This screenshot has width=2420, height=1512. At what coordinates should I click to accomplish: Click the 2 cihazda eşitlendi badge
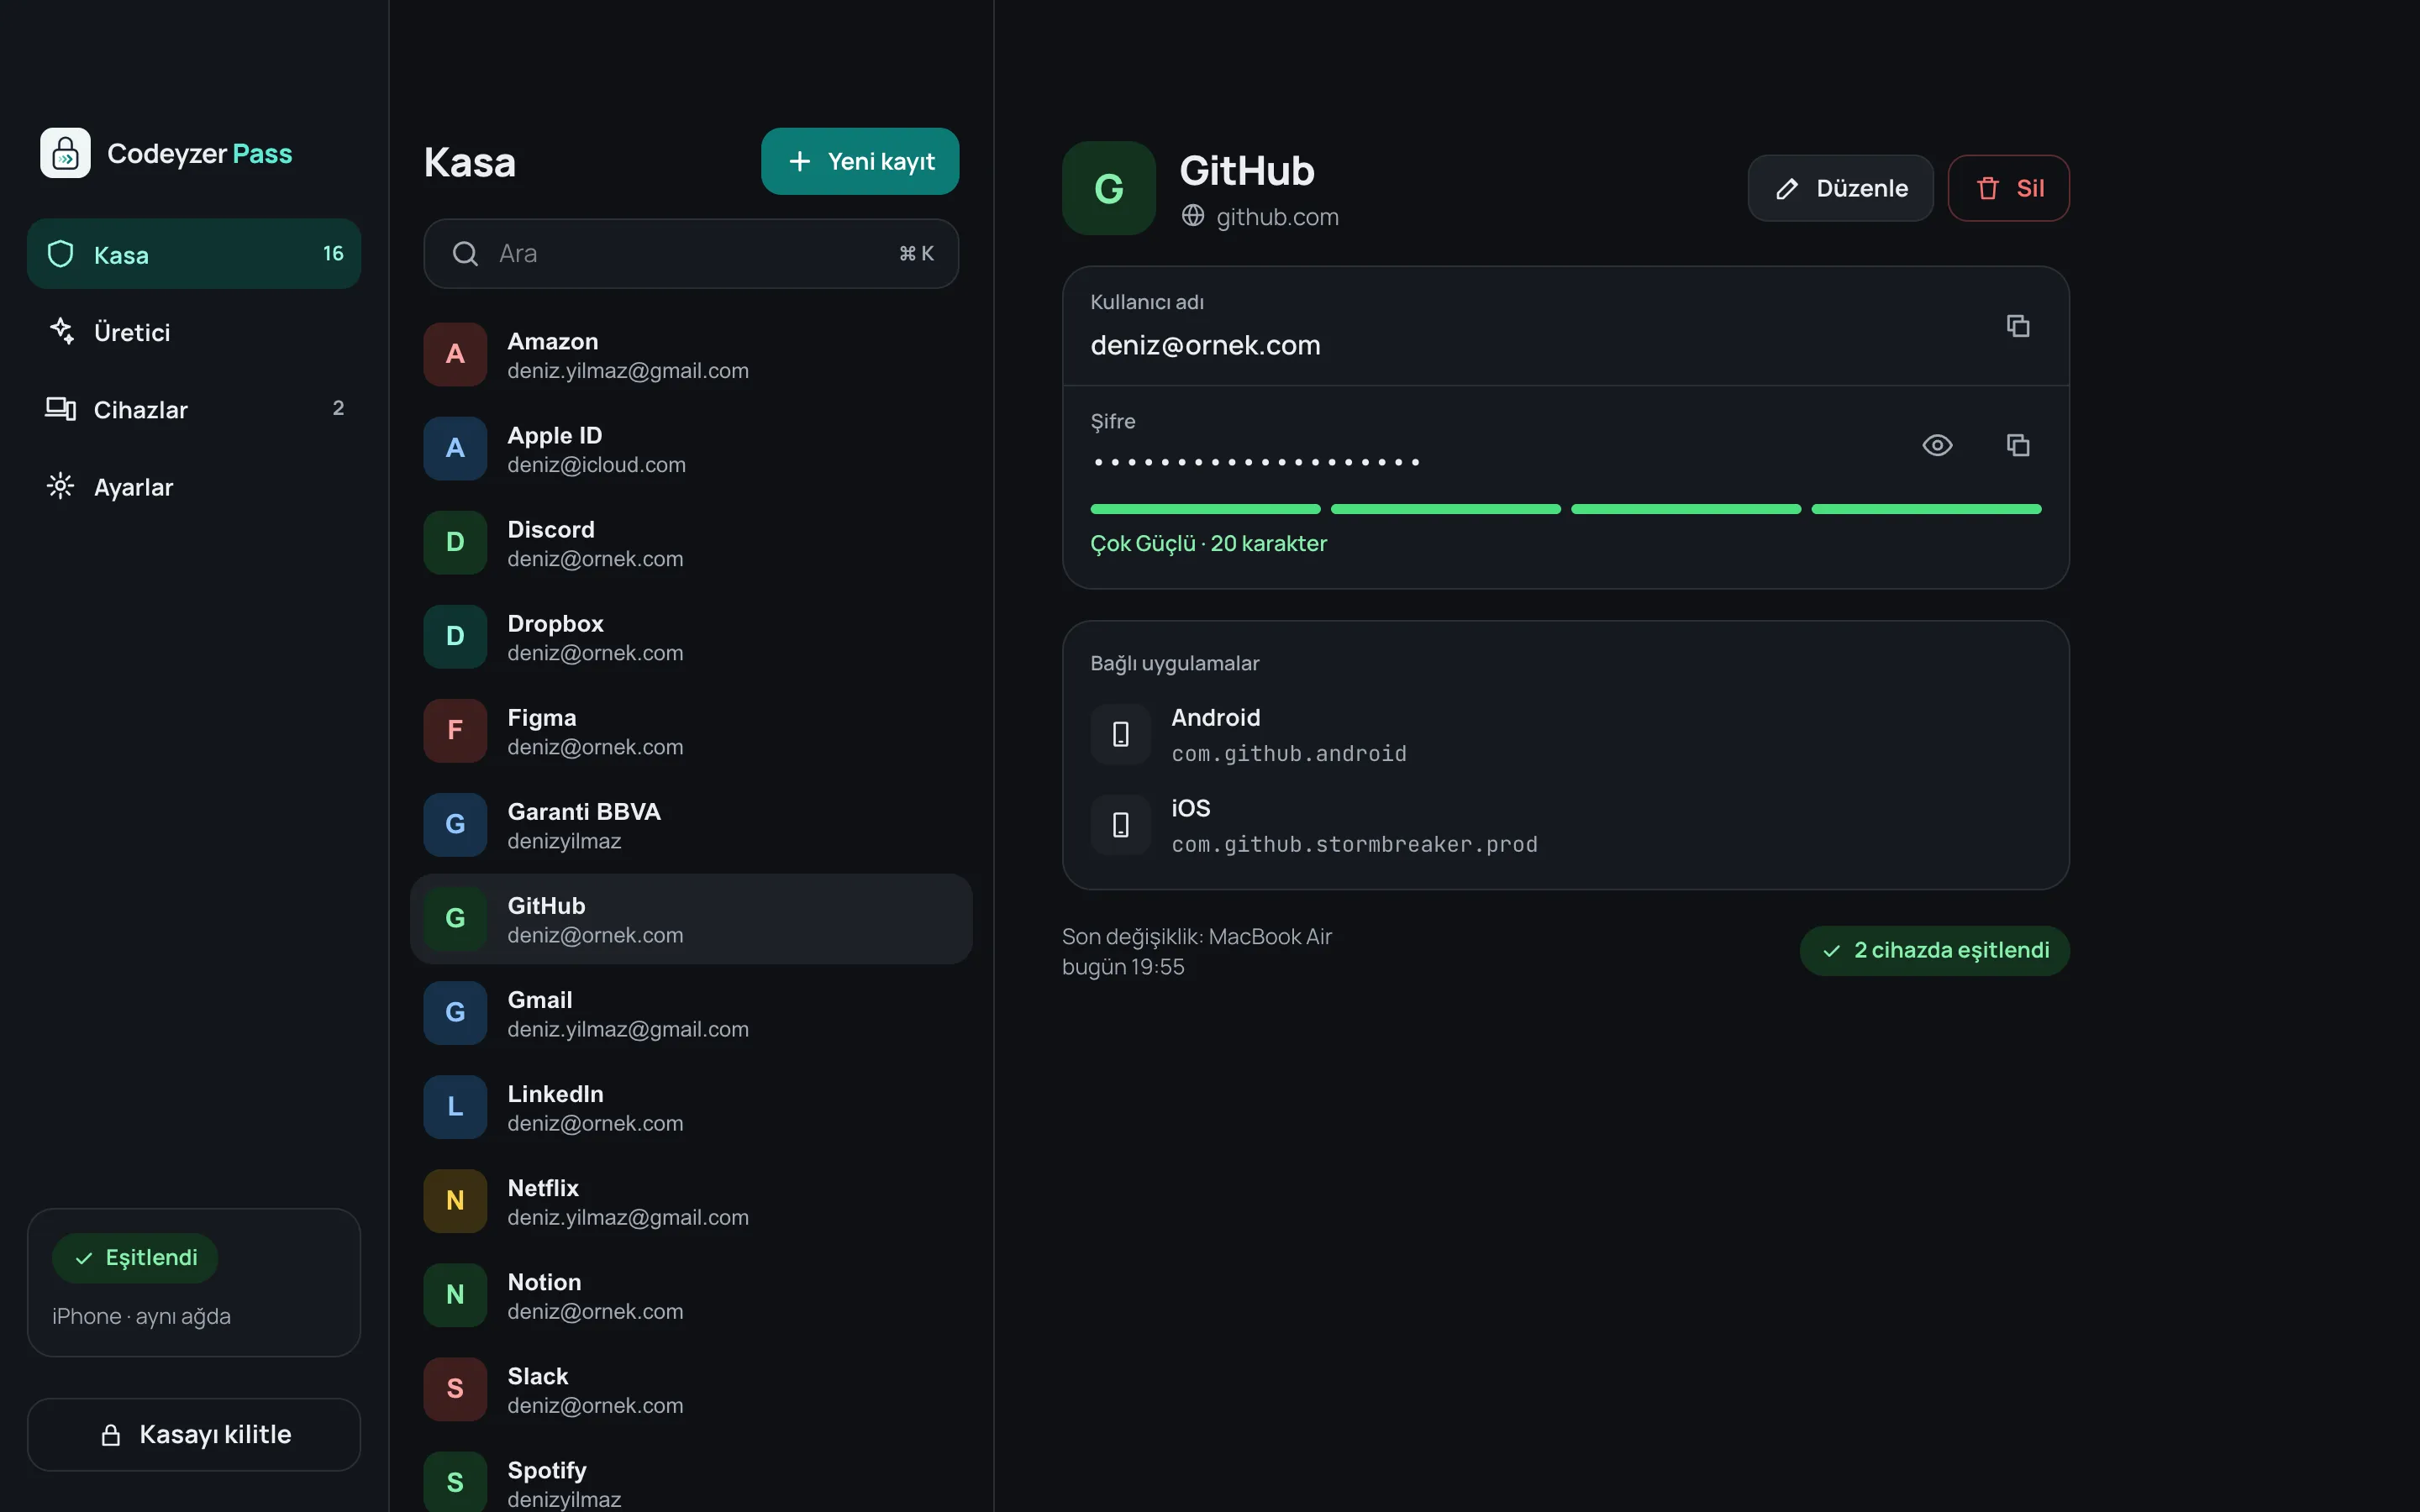coord(1934,950)
